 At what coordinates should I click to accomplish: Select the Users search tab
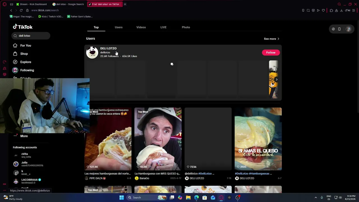pos(119,27)
